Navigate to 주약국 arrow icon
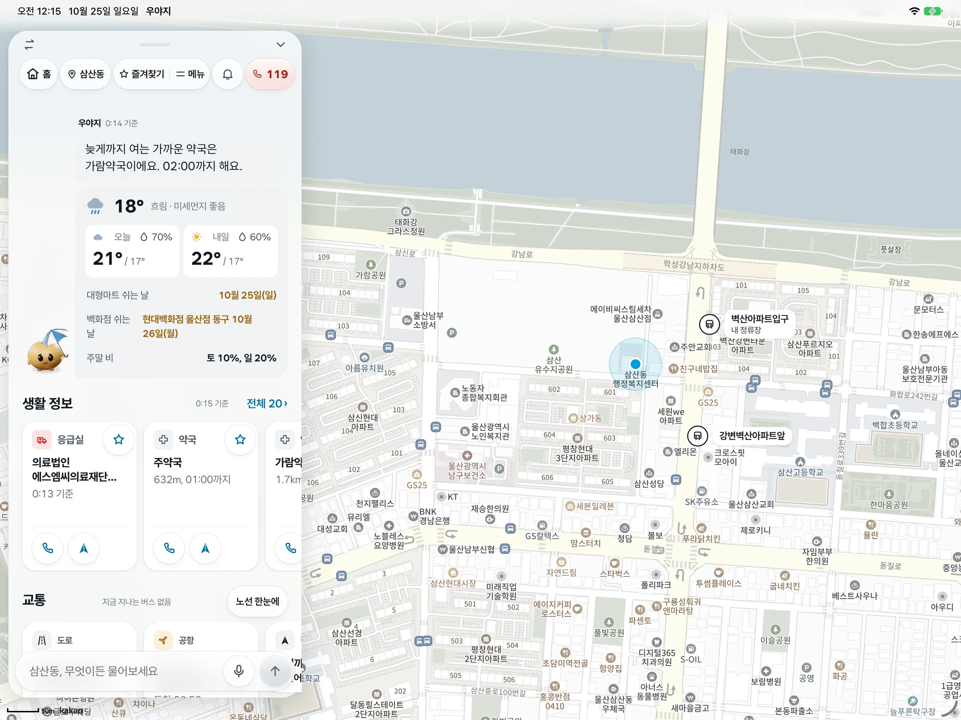Screen dimensions: 961x720 (205, 548)
